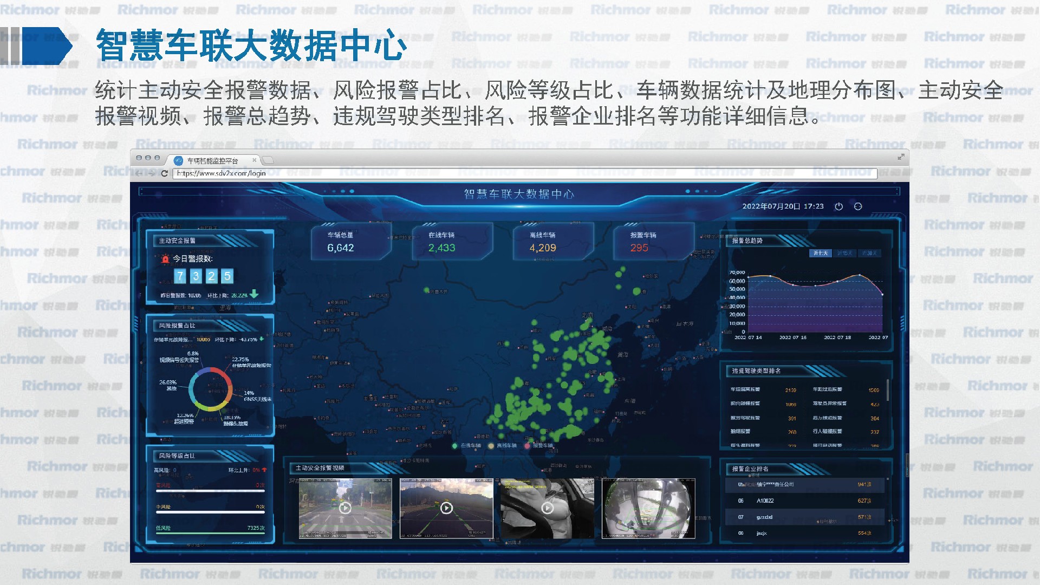Click the browser page vertical scrollbar
Image resolution: width=1040 pixels, height=585 pixels.
[x=907, y=466]
